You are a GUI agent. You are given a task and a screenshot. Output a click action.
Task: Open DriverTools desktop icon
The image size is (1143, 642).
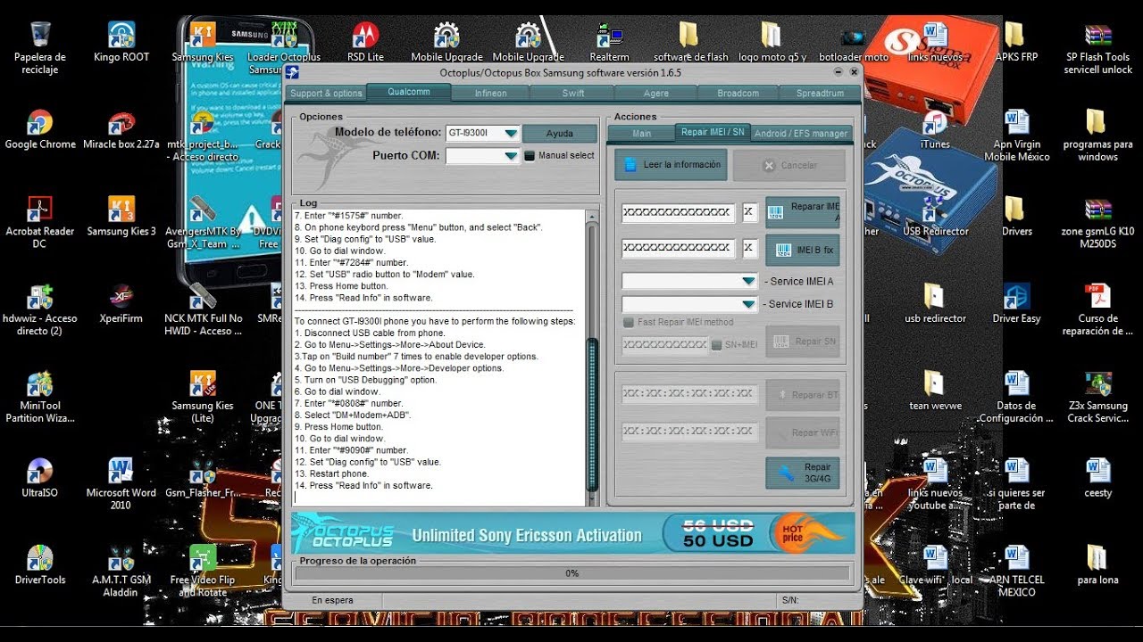(40, 566)
